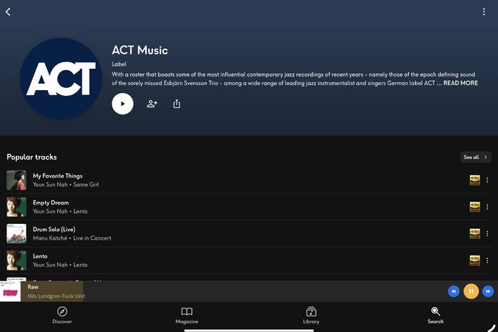Open My Favorite Things album cover
This screenshot has width=498, height=332.
point(16,180)
